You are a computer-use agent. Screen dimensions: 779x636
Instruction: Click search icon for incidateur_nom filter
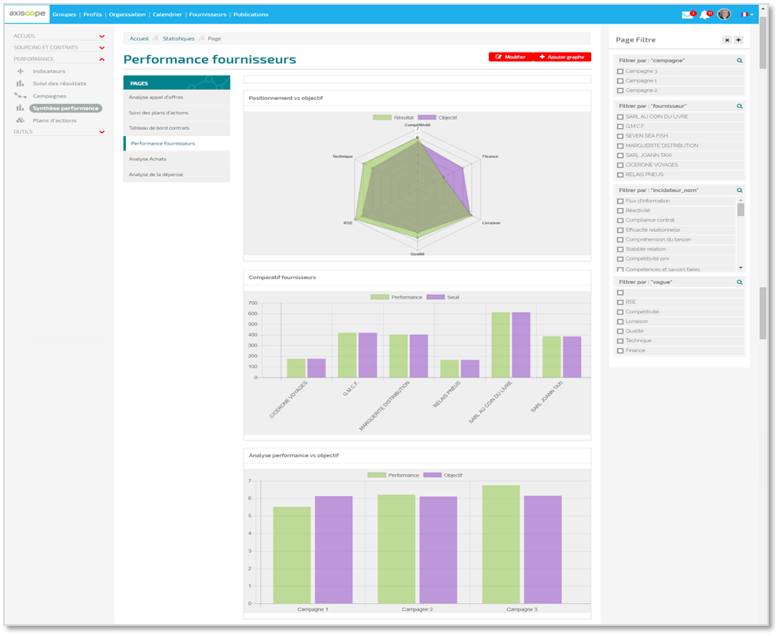739,190
